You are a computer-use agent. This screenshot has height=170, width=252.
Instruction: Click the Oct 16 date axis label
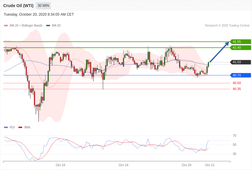coord(60,165)
